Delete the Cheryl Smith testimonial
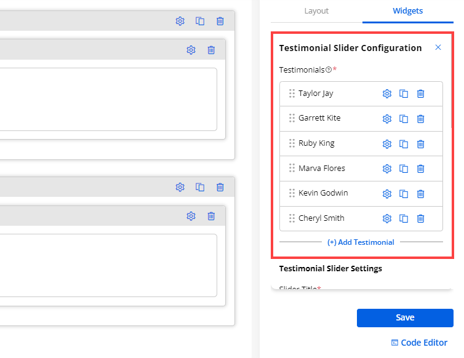Viewport: 464px width, 358px height. [421, 218]
